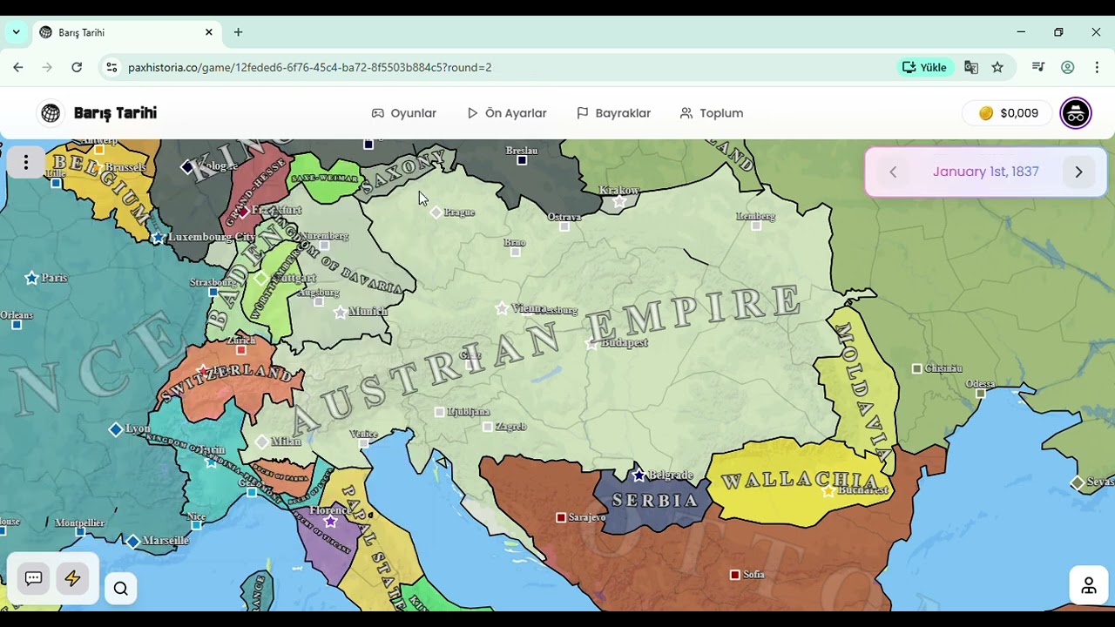Open the browser profile icon
Viewport: 1115px width, 627px height.
tap(1067, 67)
